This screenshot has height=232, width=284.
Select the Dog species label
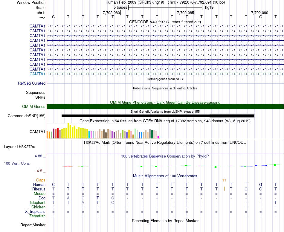click(42, 198)
